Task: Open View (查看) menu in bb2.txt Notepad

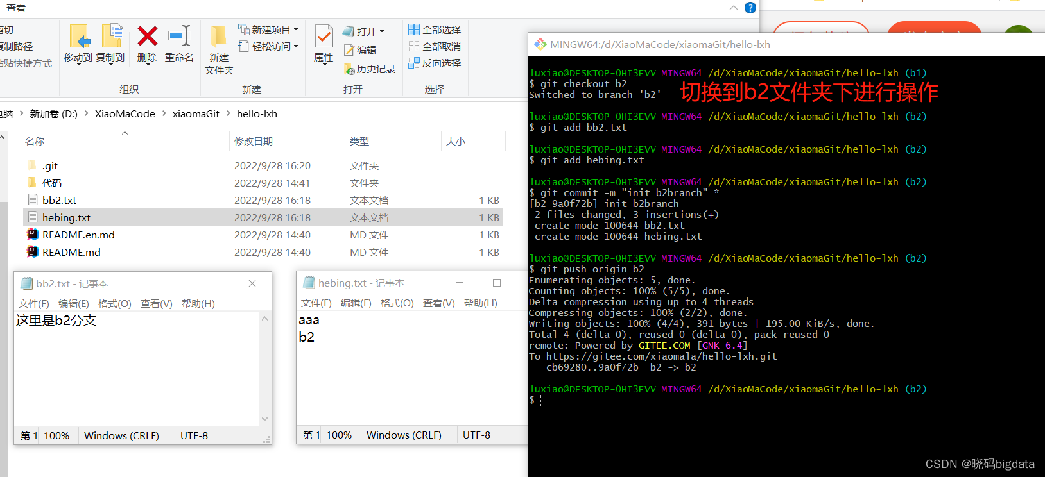Action: pos(157,303)
